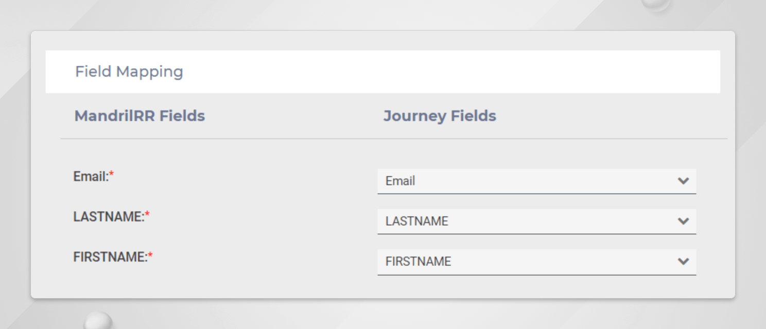This screenshot has height=329, width=766.
Task: Click the red asterisk beside LASTNAME
Action: click(148, 213)
